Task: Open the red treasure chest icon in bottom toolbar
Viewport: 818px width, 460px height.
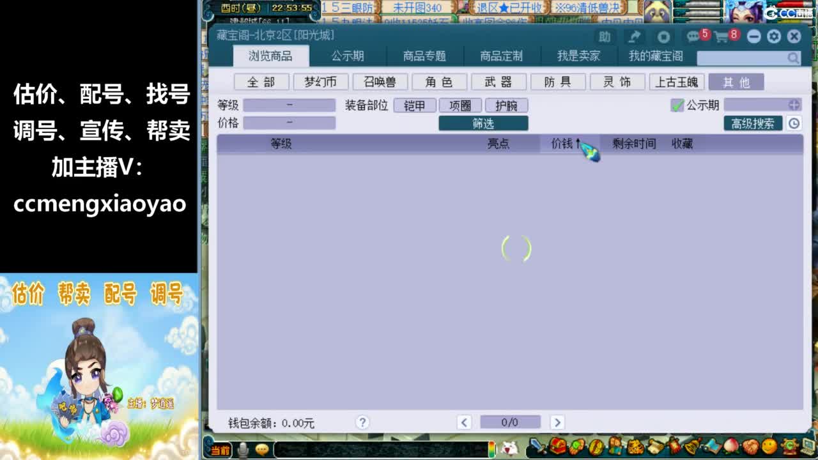Action: [x=558, y=446]
